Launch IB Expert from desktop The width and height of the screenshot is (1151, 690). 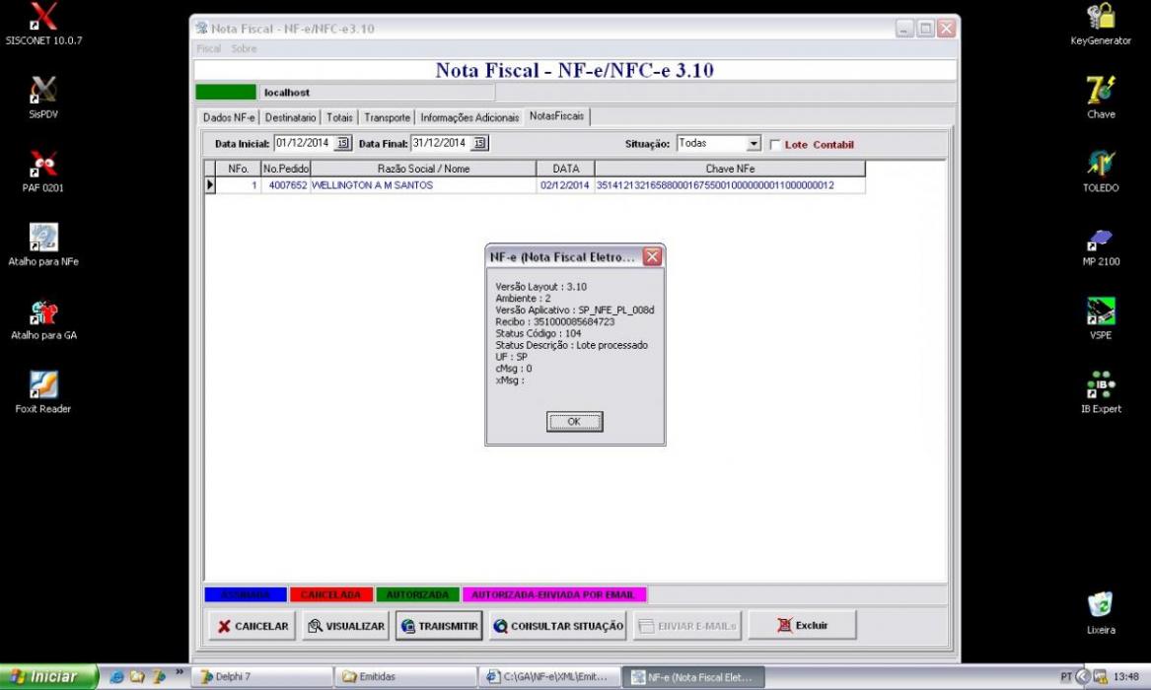(1101, 392)
